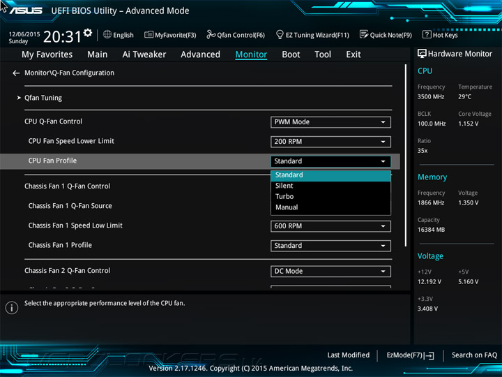
Task: Choose Standard in CPU Fan Profile list
Action: point(330,175)
